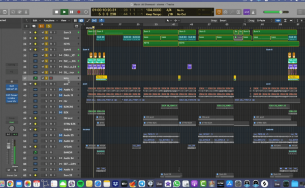The image size is (305, 188).
Task: Click the green Play button
Action: 64,12
